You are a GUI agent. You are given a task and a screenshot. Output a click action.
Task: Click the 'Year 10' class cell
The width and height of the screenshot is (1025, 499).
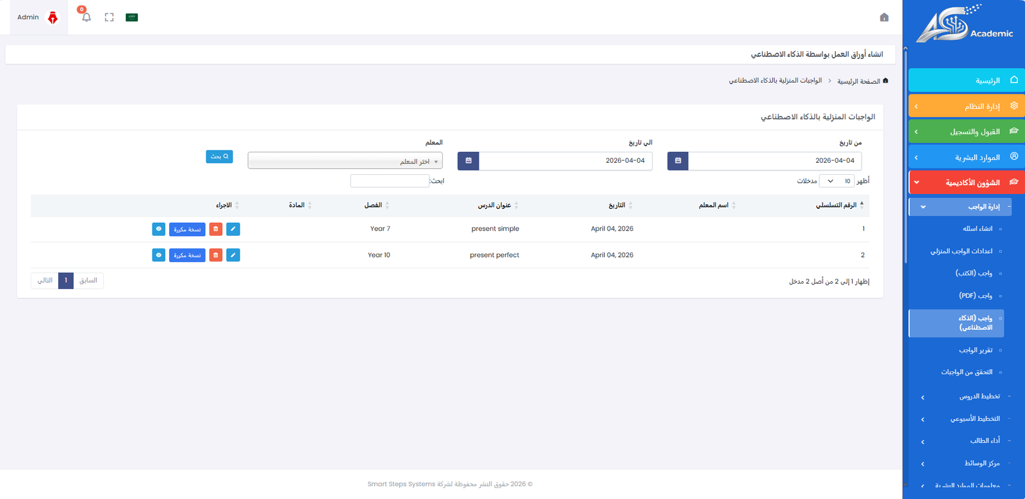pyautogui.click(x=379, y=255)
